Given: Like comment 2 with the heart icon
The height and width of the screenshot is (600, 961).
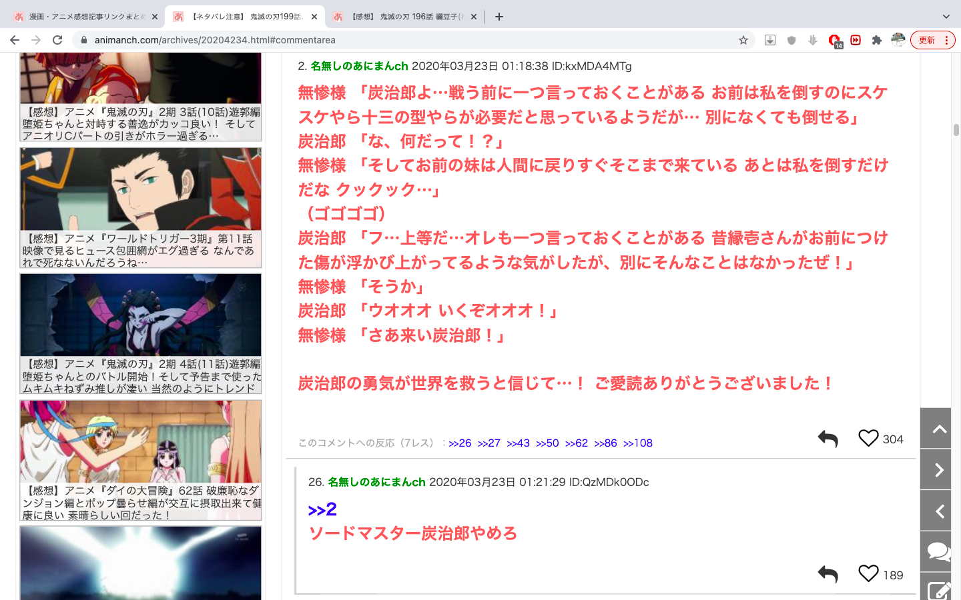Looking at the screenshot, I should [868, 438].
